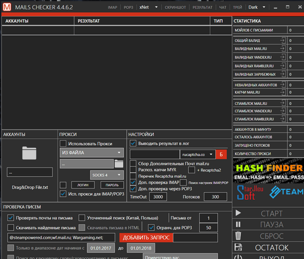Click the TimeOut 3000 field
The height and width of the screenshot is (259, 304).
pos(158,197)
